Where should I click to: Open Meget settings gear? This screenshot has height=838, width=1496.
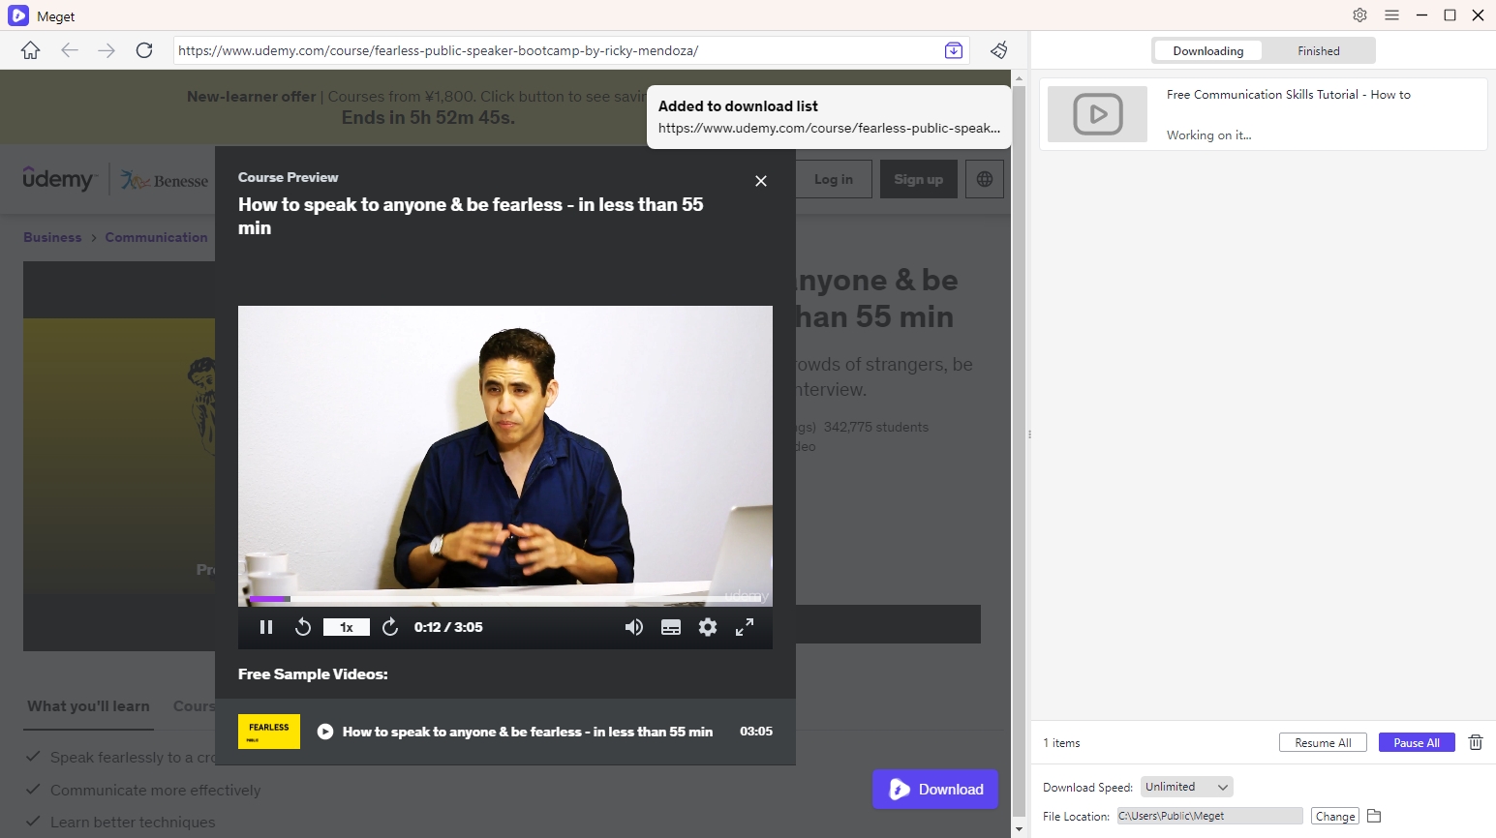pyautogui.click(x=1359, y=15)
